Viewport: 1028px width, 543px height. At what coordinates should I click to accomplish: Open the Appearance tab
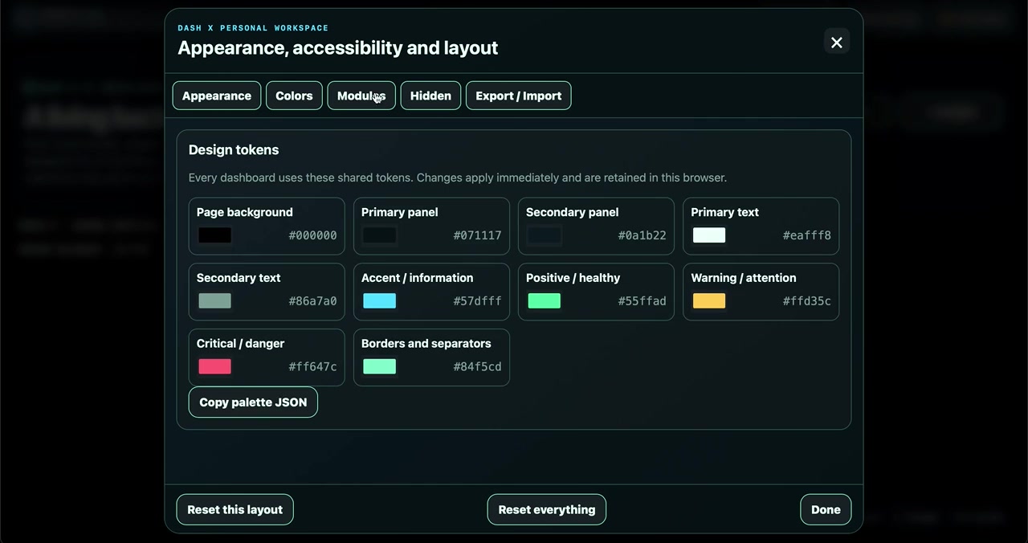tap(217, 96)
